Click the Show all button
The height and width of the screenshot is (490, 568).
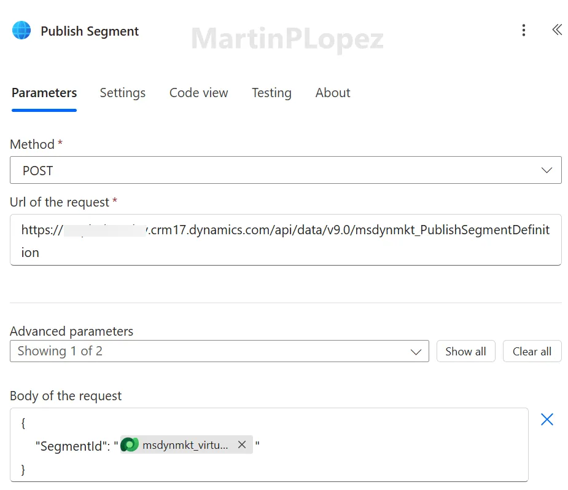466,351
